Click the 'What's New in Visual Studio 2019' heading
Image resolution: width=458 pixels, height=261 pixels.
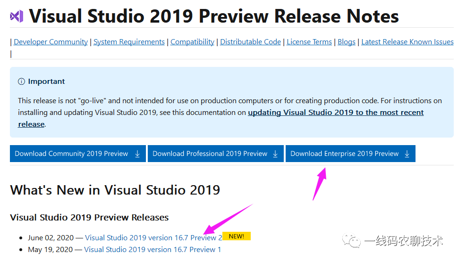pyautogui.click(x=115, y=190)
